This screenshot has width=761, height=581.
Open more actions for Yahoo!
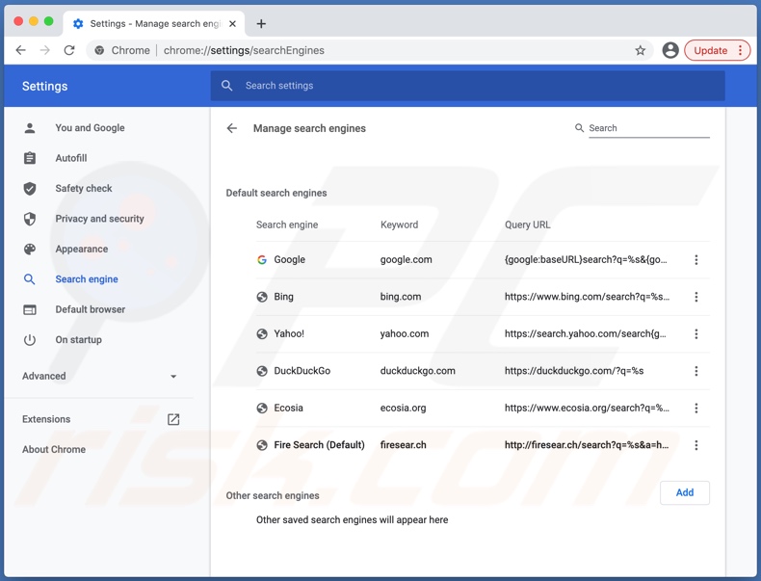[695, 334]
